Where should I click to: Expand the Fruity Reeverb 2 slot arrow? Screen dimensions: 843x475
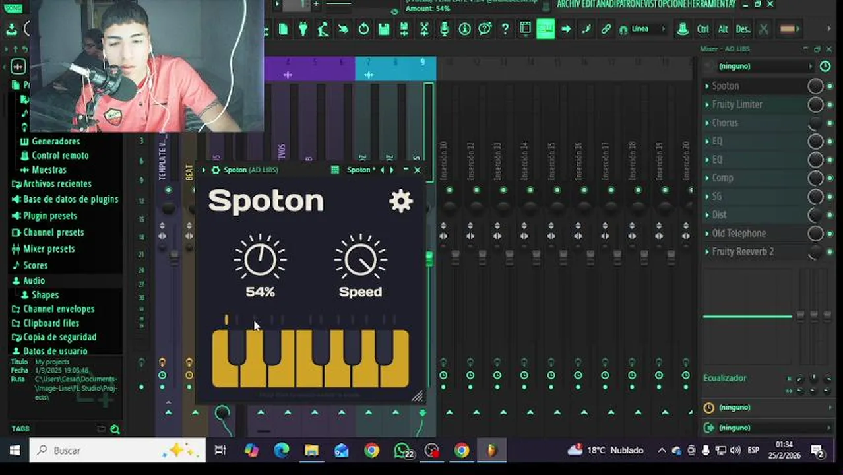[x=706, y=252]
